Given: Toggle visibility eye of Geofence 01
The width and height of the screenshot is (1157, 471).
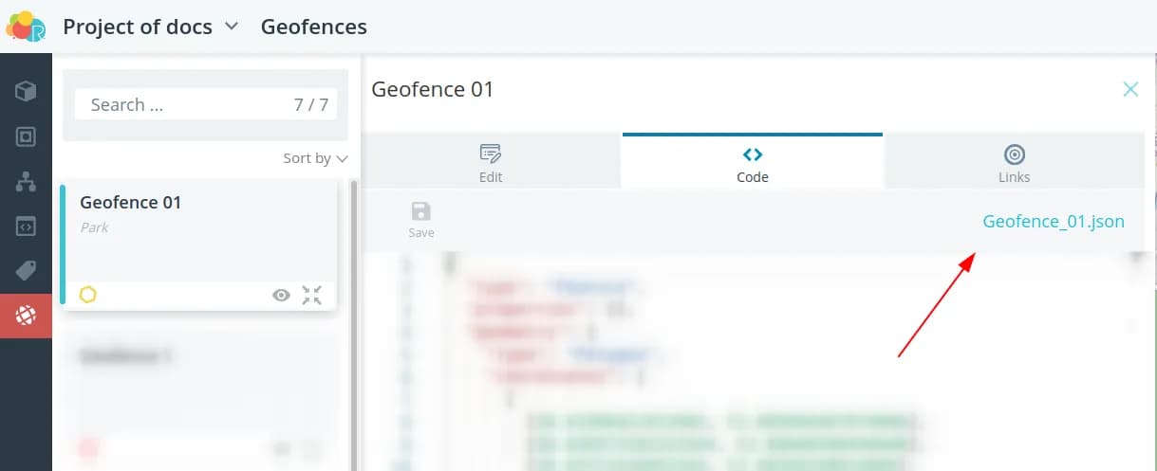Looking at the screenshot, I should [281, 295].
